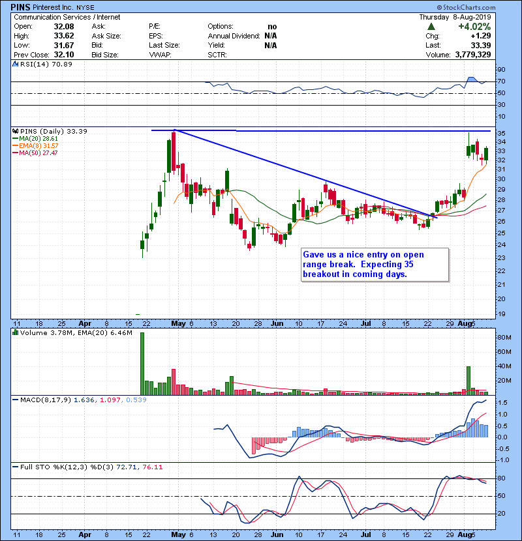
Task: Click the NYSE exchange label
Action: tap(85, 7)
